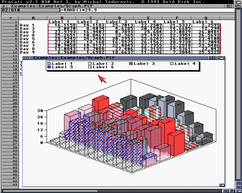Select row 5 header
Screen dimensions: 242x193
point(10,35)
